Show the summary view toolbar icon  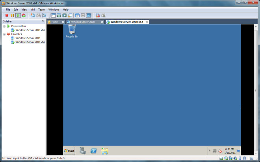tap(78, 15)
